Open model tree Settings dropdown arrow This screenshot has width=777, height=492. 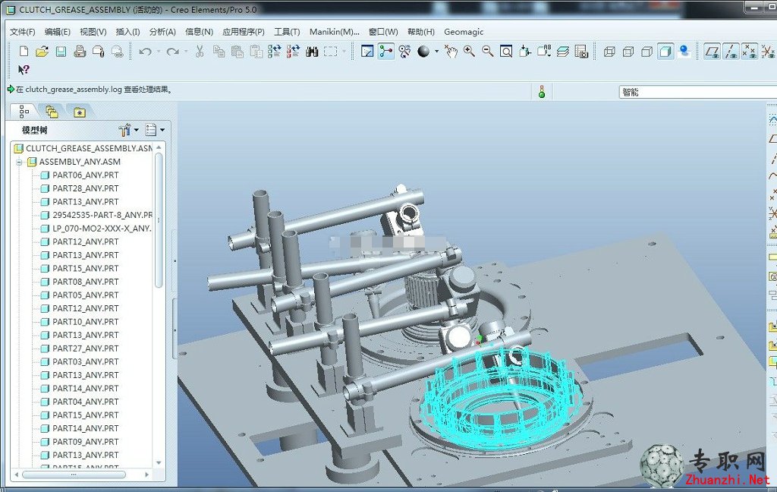pos(137,130)
